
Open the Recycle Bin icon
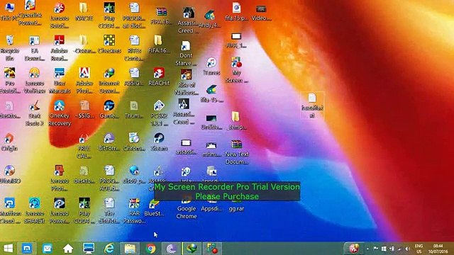point(9,48)
